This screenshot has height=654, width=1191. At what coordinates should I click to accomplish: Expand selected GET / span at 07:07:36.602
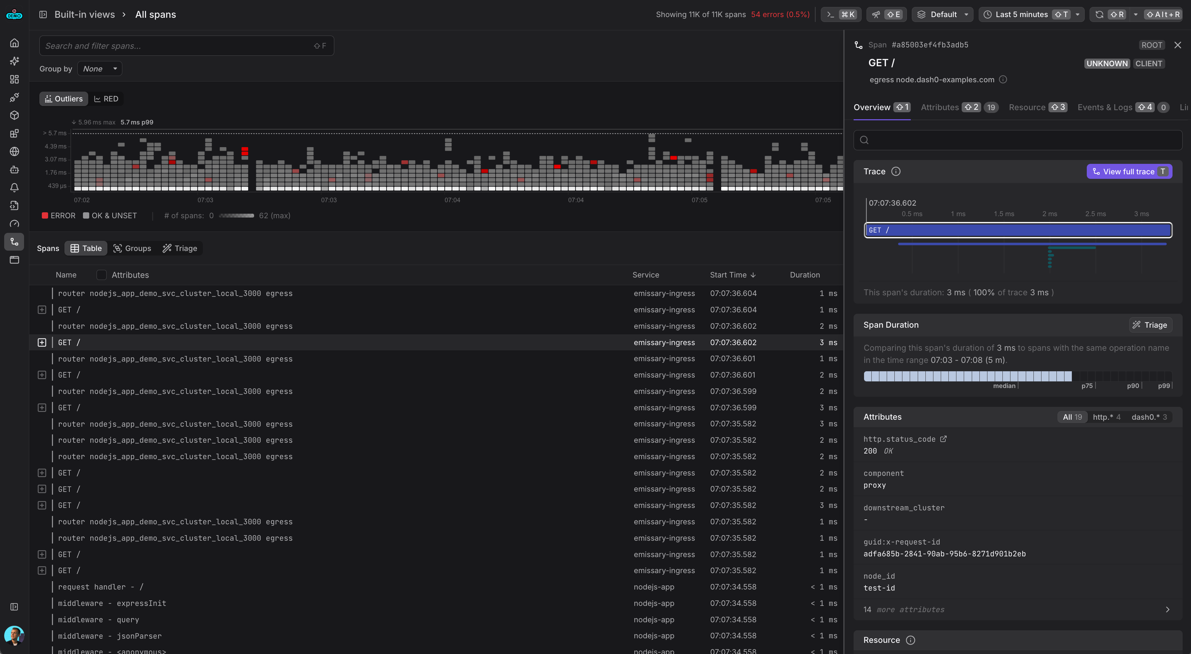point(41,343)
